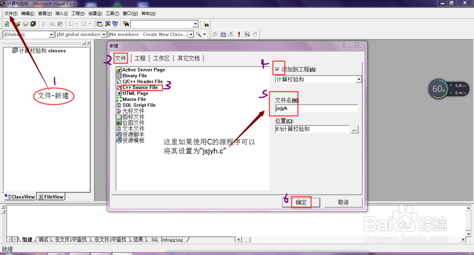Switch to the ClassView tab

pos(20,197)
